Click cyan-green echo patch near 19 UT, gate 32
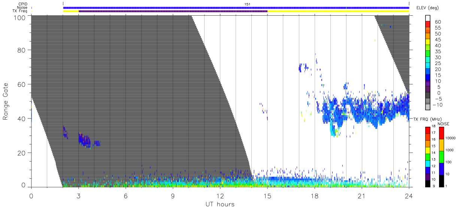 (335, 130)
